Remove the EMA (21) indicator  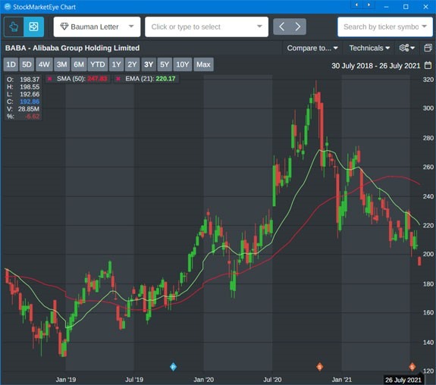(x=118, y=79)
